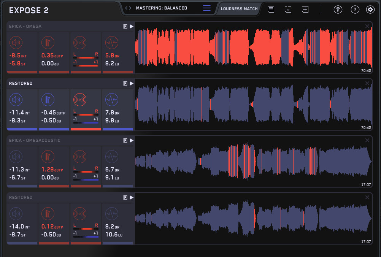Click the stereo phase icon for EPICA - OMEGACOUSTIC

click(x=80, y=157)
